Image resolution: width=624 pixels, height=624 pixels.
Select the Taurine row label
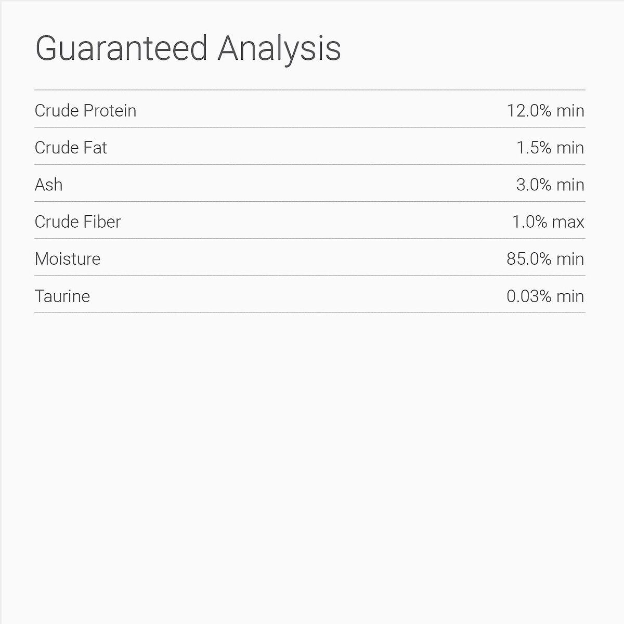(62, 296)
